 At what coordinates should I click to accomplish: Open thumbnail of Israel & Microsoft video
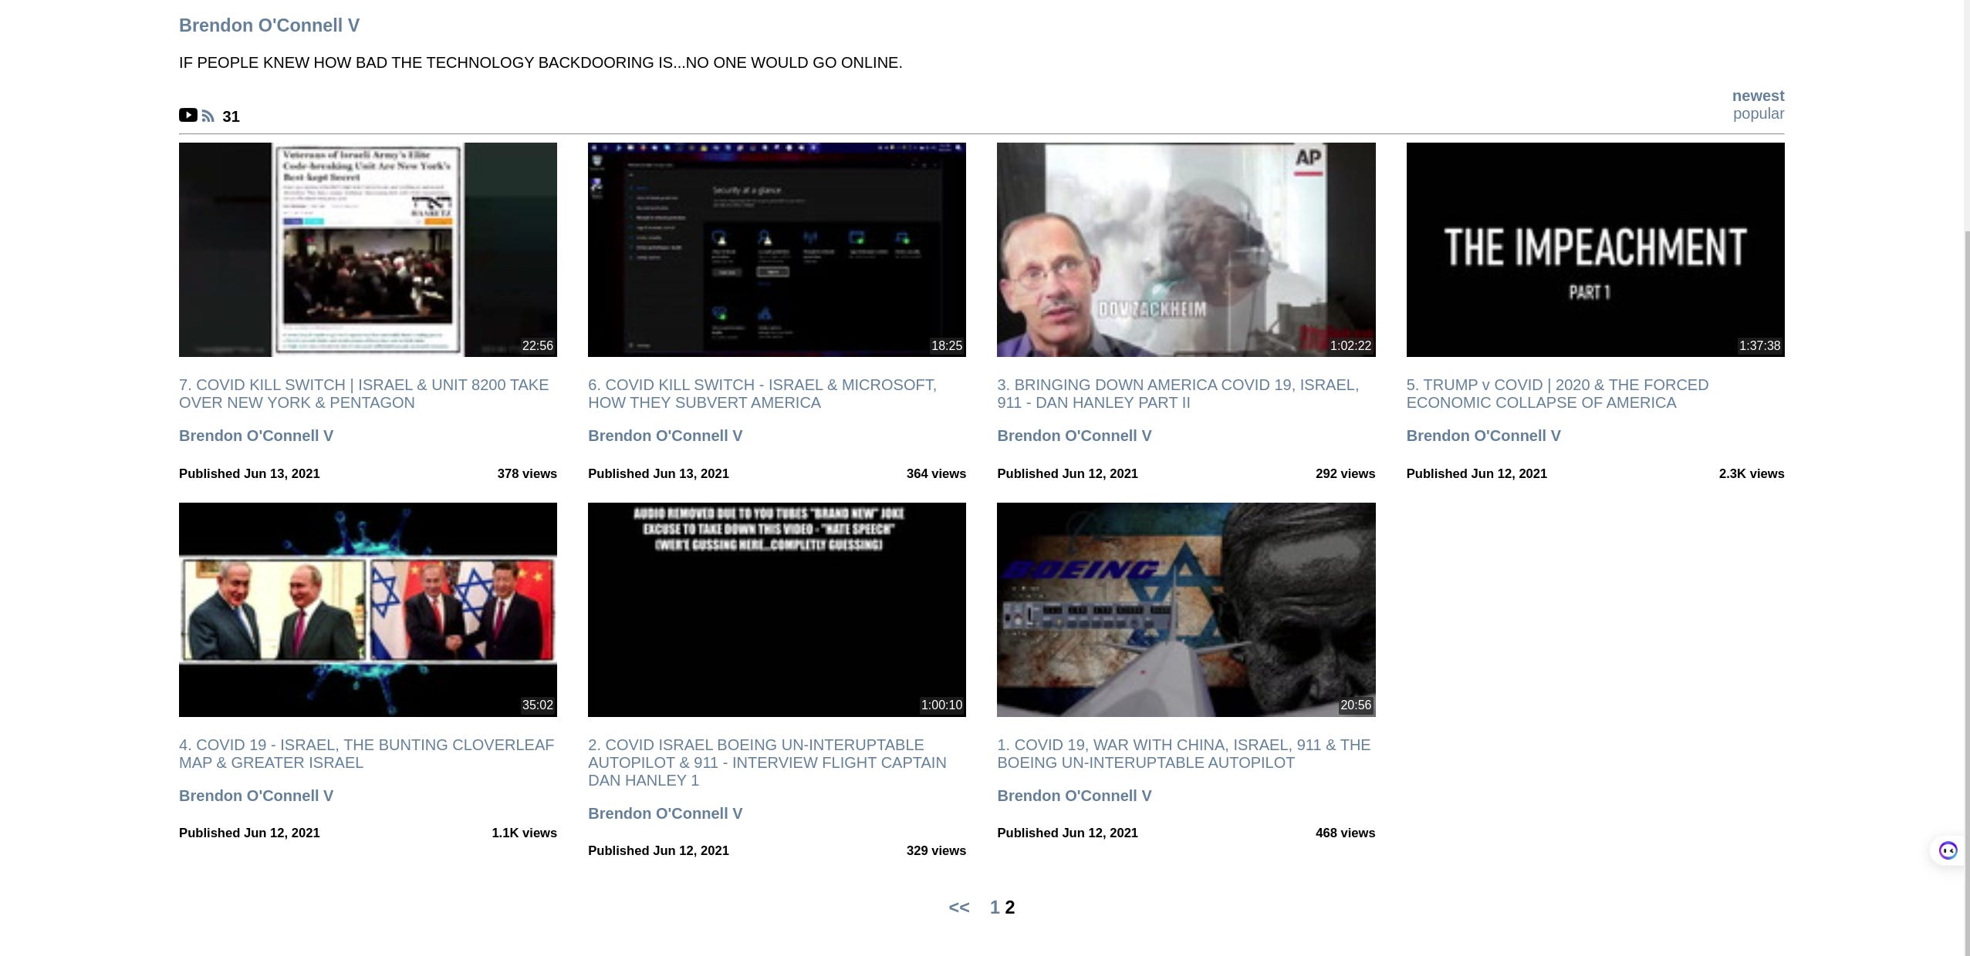777,250
